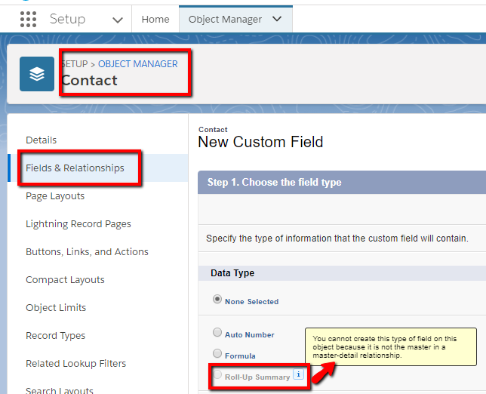Screen dimensions: 486x394
Task: Click the Roll-Up Summary info icon
Action: (298, 374)
